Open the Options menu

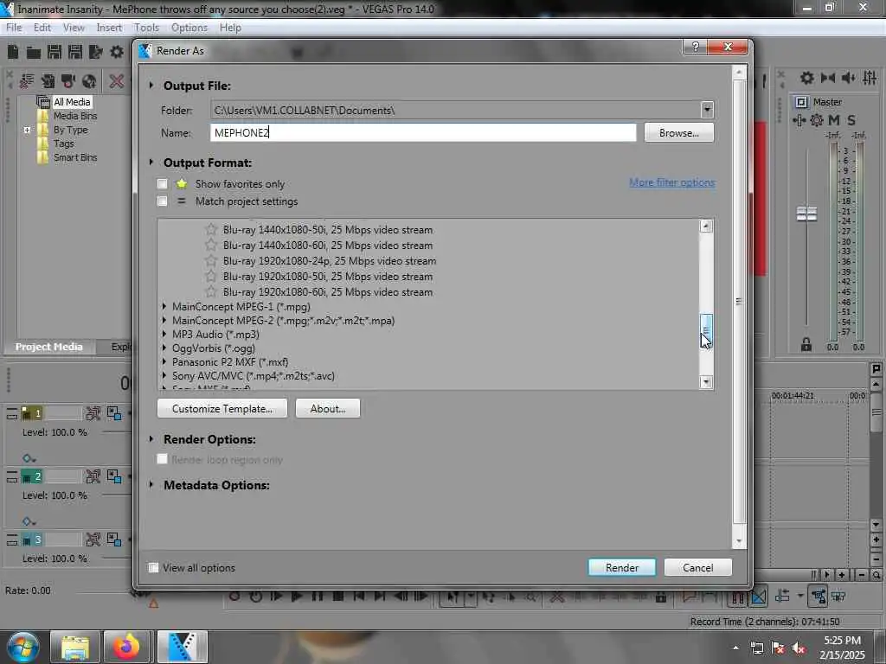189,28
